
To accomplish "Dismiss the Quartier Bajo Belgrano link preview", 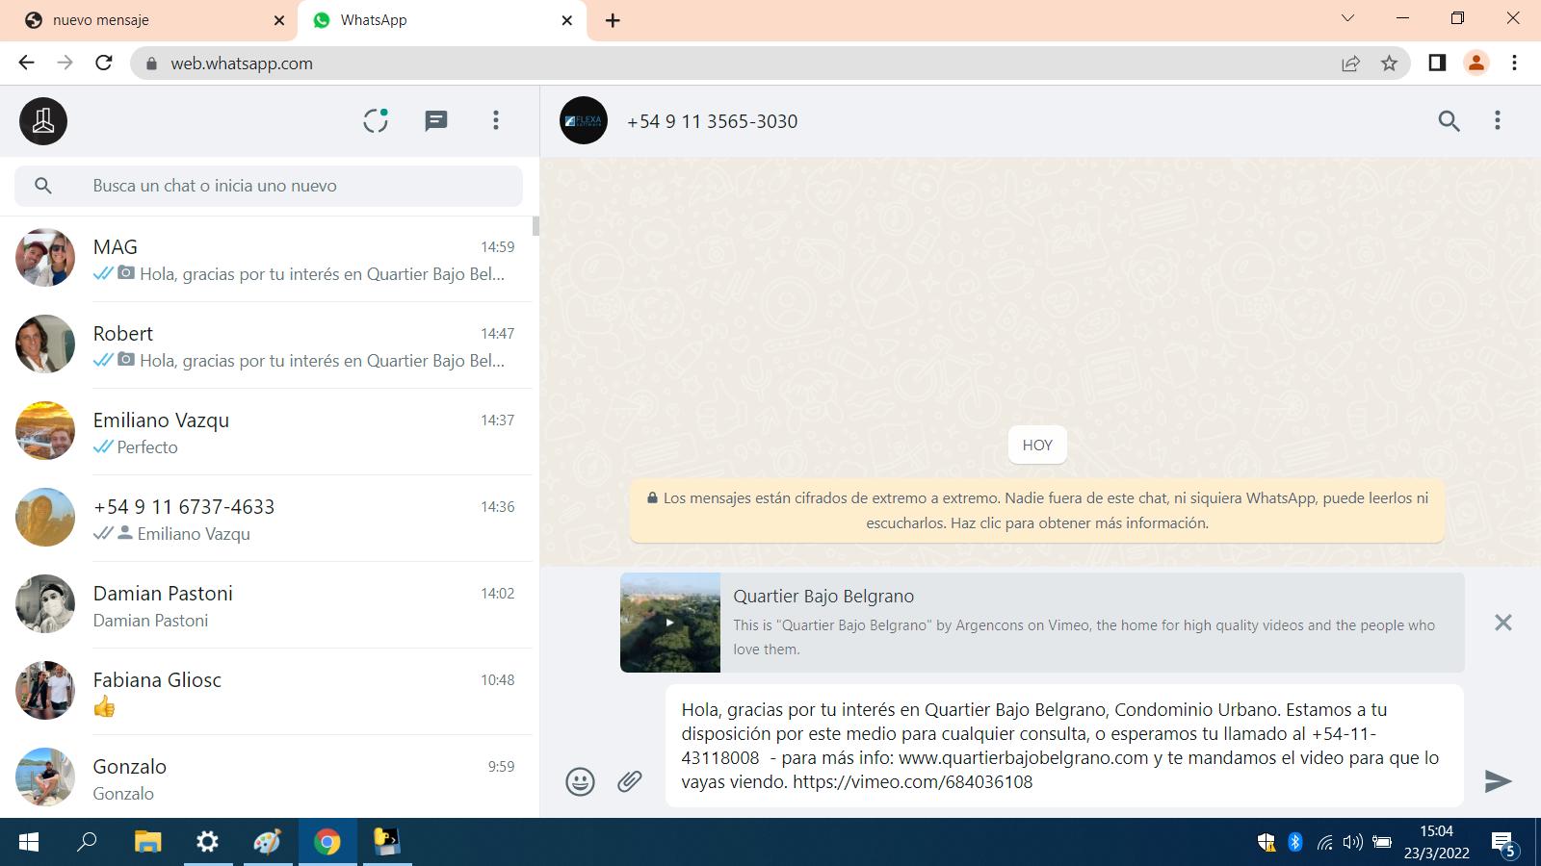I will 1503,623.
